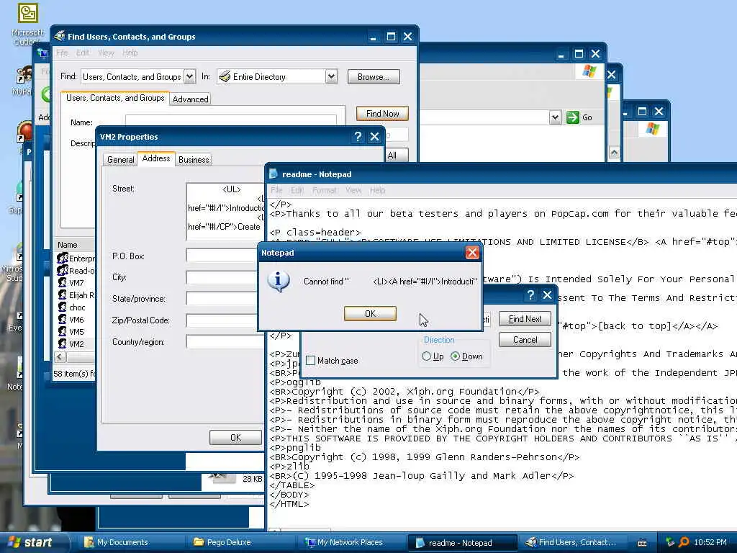Click the keyboard icon in taskbar
The width and height of the screenshot is (737, 553).
click(641, 543)
